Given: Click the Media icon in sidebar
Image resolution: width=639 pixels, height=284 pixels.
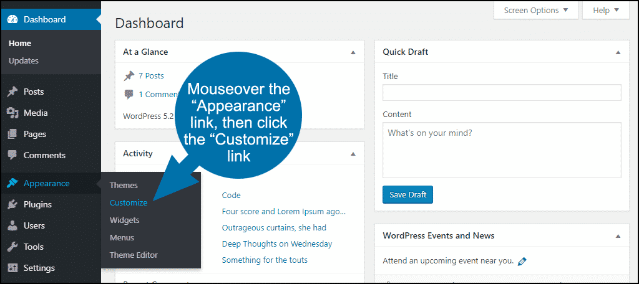Looking at the screenshot, I should (x=12, y=113).
